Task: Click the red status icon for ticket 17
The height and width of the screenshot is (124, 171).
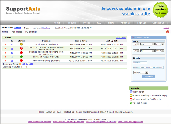Action: (x=21, y=48)
